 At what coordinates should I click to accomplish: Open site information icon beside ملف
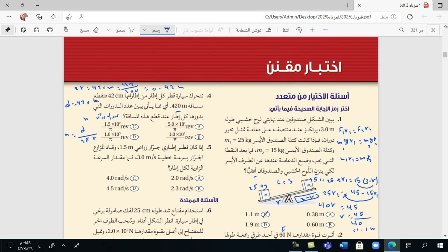(x=393, y=17)
